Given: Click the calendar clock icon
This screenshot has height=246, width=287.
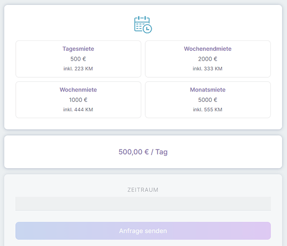Looking at the screenshot, I should pos(143,25).
